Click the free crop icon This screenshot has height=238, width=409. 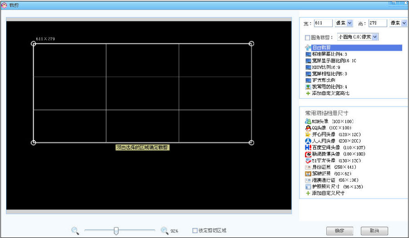(x=308, y=48)
